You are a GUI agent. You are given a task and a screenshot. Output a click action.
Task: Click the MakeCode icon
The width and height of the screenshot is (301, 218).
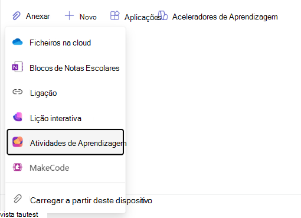point(18,167)
